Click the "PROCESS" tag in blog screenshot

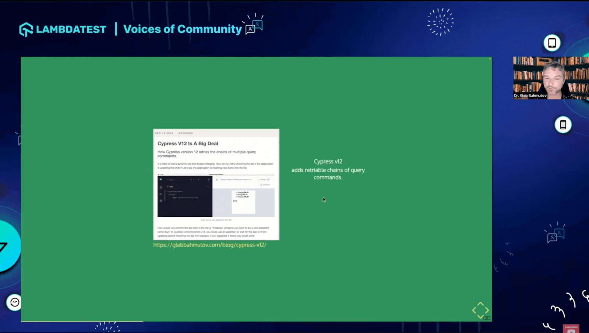186,133
